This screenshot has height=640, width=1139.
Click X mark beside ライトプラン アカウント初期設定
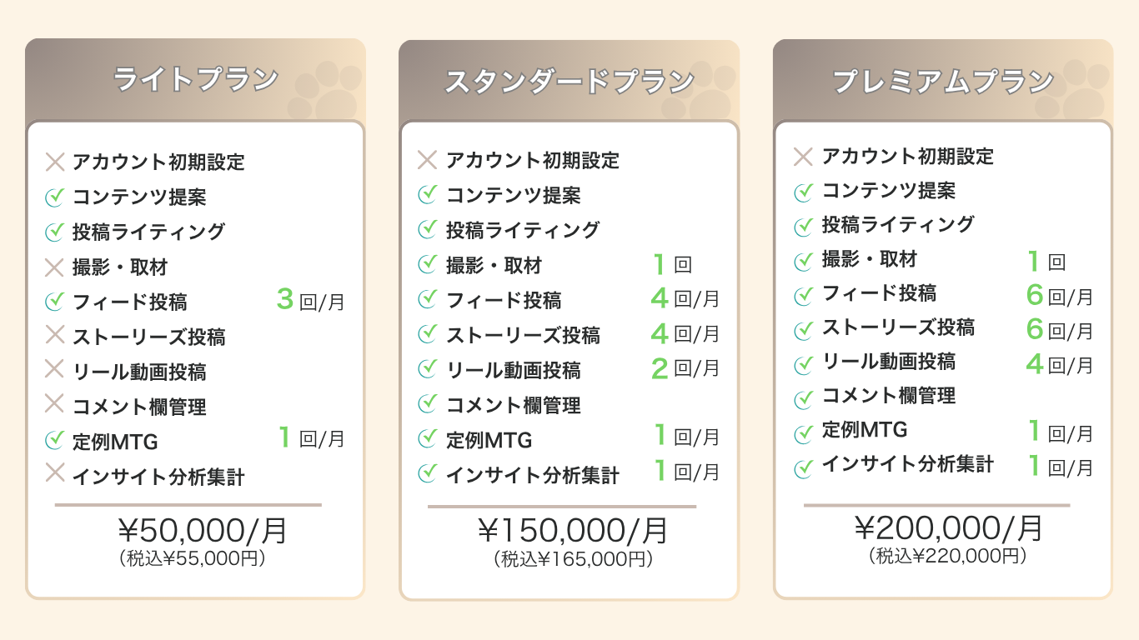pyautogui.click(x=54, y=162)
